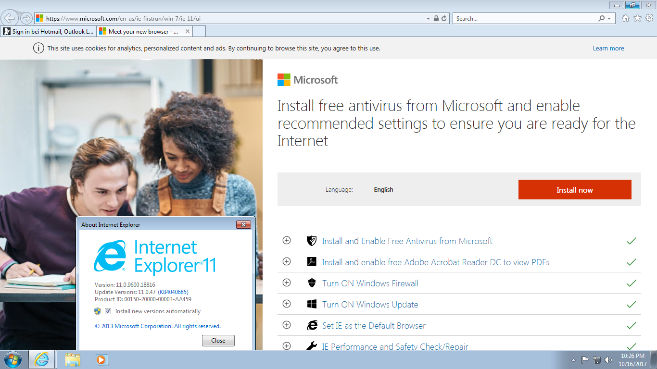Click the Version 11.0.9600.18816 text
The height and width of the screenshot is (369, 657).
[x=125, y=285]
